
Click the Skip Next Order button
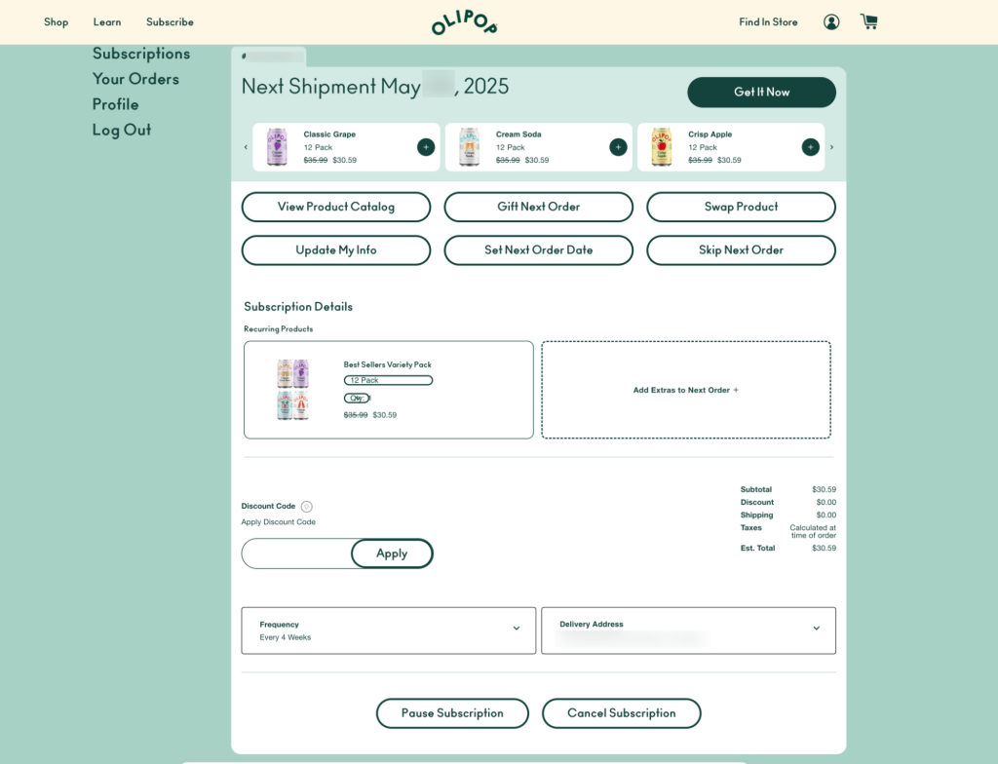pyautogui.click(x=741, y=250)
